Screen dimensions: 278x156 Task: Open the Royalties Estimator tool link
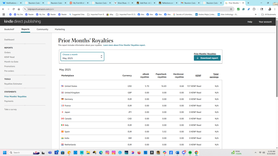pos(13,84)
